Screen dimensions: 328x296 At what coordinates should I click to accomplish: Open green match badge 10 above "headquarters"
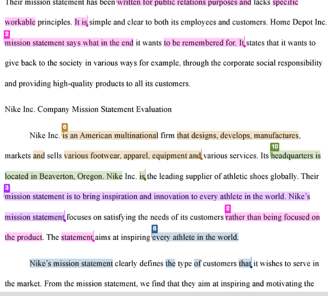[274, 147]
